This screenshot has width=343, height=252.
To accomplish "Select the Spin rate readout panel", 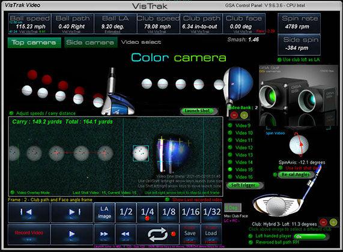I will point(299,23).
